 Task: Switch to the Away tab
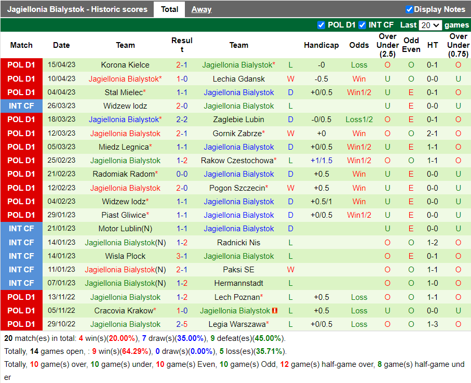tap(201, 9)
